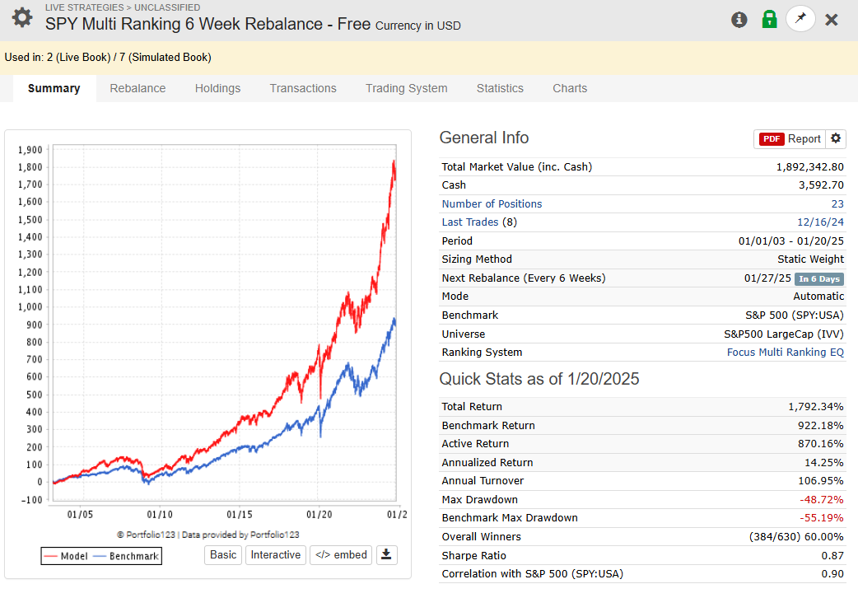Click the PDF Report button
Image resolution: width=858 pixels, height=598 pixels.
[790, 138]
